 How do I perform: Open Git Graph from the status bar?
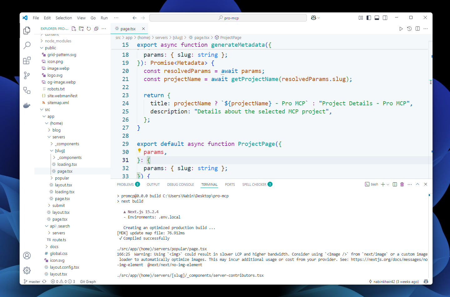click(88, 281)
